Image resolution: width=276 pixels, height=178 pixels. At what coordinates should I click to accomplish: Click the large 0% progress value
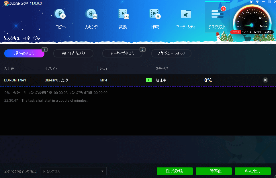(x=208, y=80)
